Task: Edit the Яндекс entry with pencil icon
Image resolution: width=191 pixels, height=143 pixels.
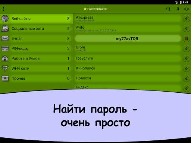Action: pyautogui.click(x=187, y=88)
